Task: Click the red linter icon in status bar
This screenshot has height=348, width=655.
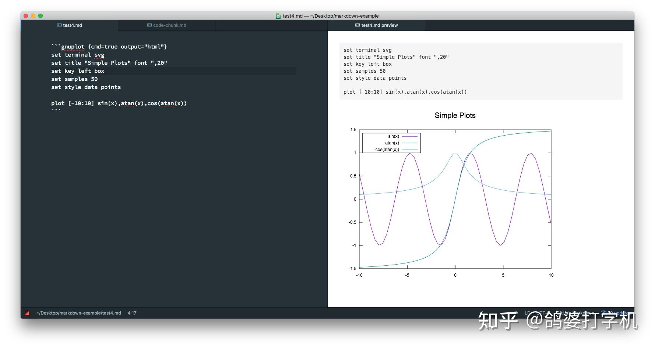Action: click(27, 313)
